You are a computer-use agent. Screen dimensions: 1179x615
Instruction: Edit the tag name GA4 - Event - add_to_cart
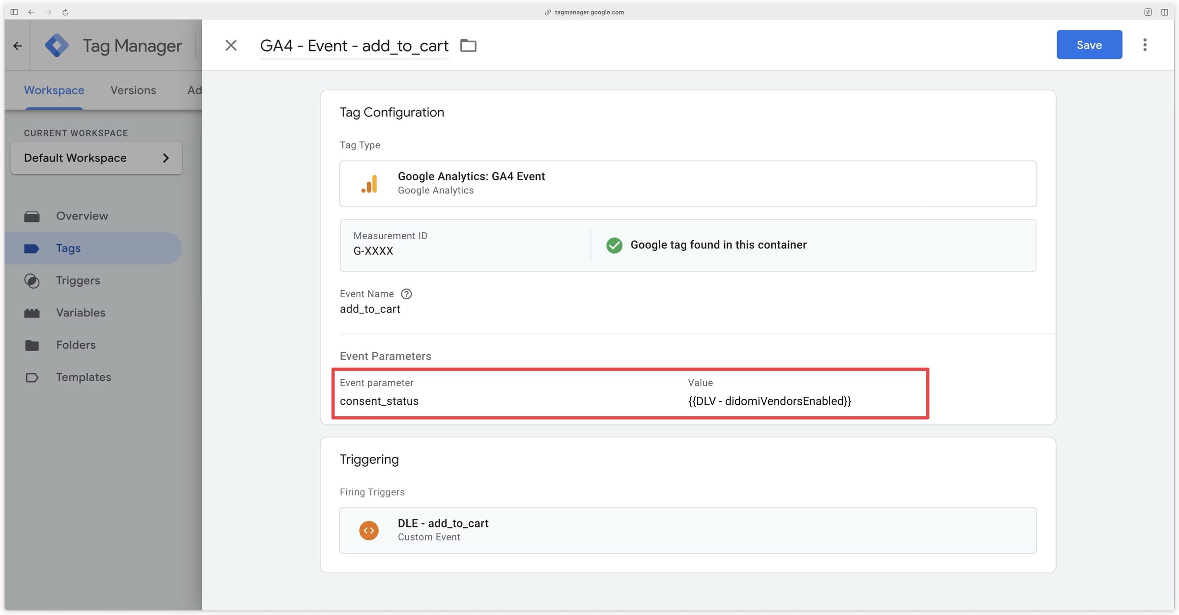[x=354, y=46]
